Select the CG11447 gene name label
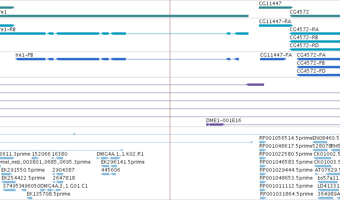Image resolution: width=340 pixels, height=200 pixels. 270,4
